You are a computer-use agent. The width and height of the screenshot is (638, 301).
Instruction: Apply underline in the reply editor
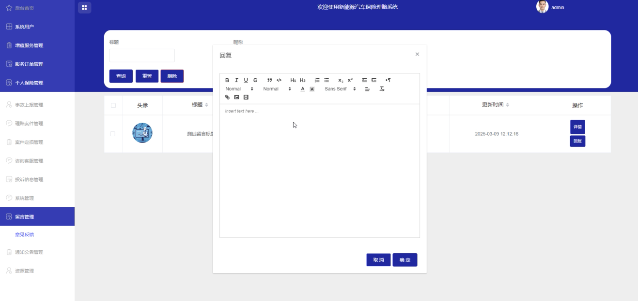click(246, 80)
